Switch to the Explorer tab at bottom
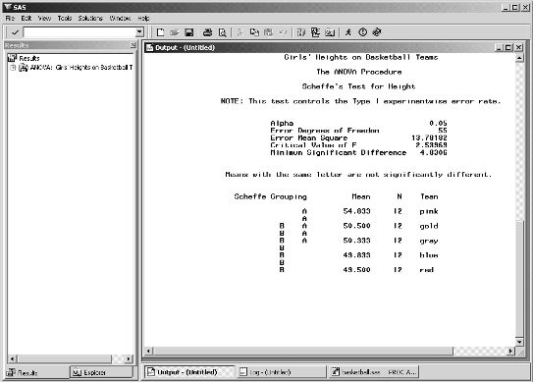 [101, 372]
